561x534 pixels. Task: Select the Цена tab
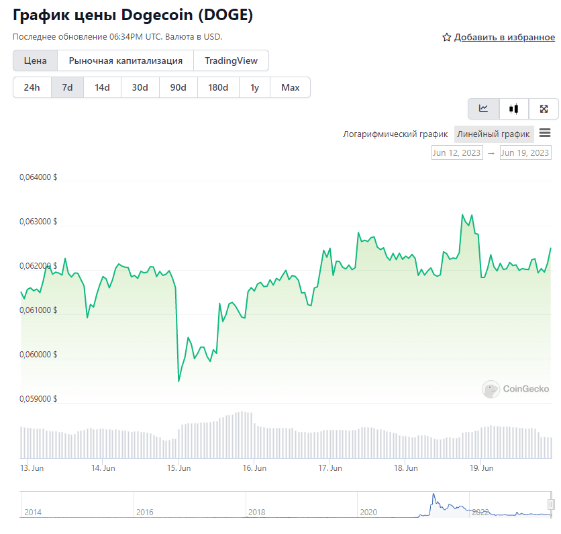(35, 60)
